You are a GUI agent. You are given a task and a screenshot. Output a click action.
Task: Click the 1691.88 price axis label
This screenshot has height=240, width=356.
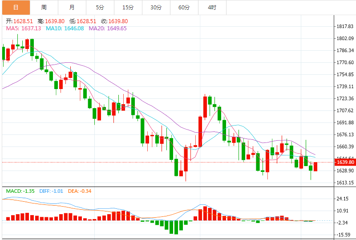(x=345, y=123)
